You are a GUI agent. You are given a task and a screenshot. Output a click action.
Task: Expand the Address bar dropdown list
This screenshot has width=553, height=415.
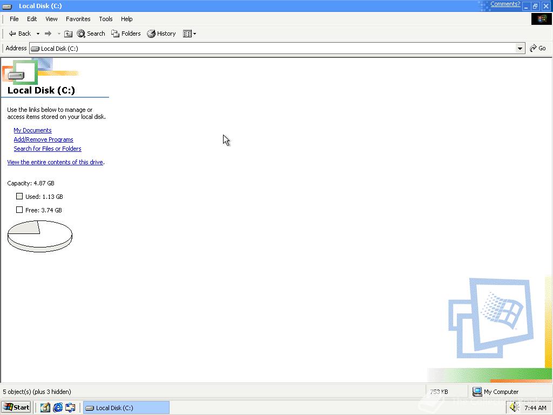[x=520, y=48]
